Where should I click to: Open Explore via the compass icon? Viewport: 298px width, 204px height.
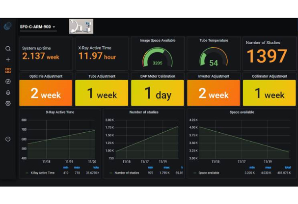pos(8,82)
